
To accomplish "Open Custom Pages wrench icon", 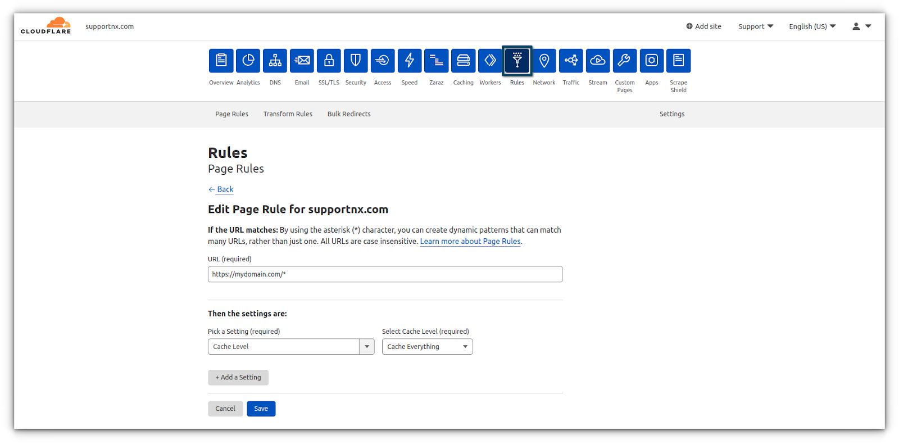I will click(x=625, y=61).
